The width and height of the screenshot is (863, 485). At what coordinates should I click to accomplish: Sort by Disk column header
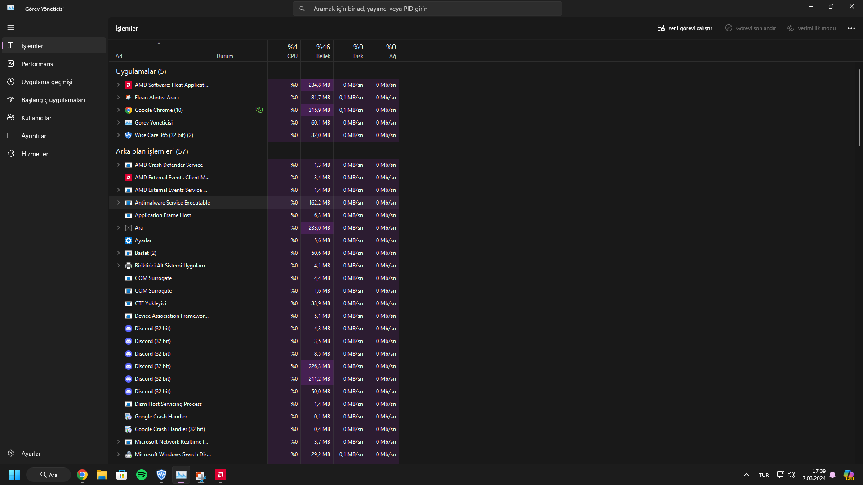[350, 50]
